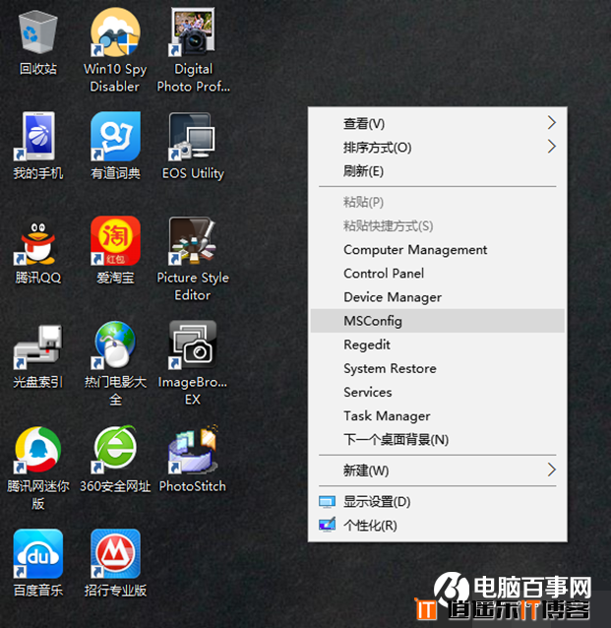Open Control Panel from the context menu

click(437, 273)
